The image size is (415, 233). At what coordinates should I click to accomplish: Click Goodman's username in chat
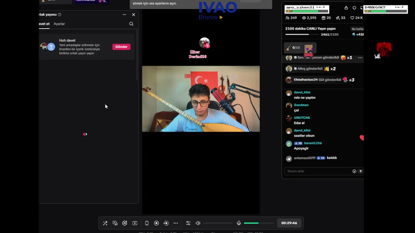click(x=301, y=105)
